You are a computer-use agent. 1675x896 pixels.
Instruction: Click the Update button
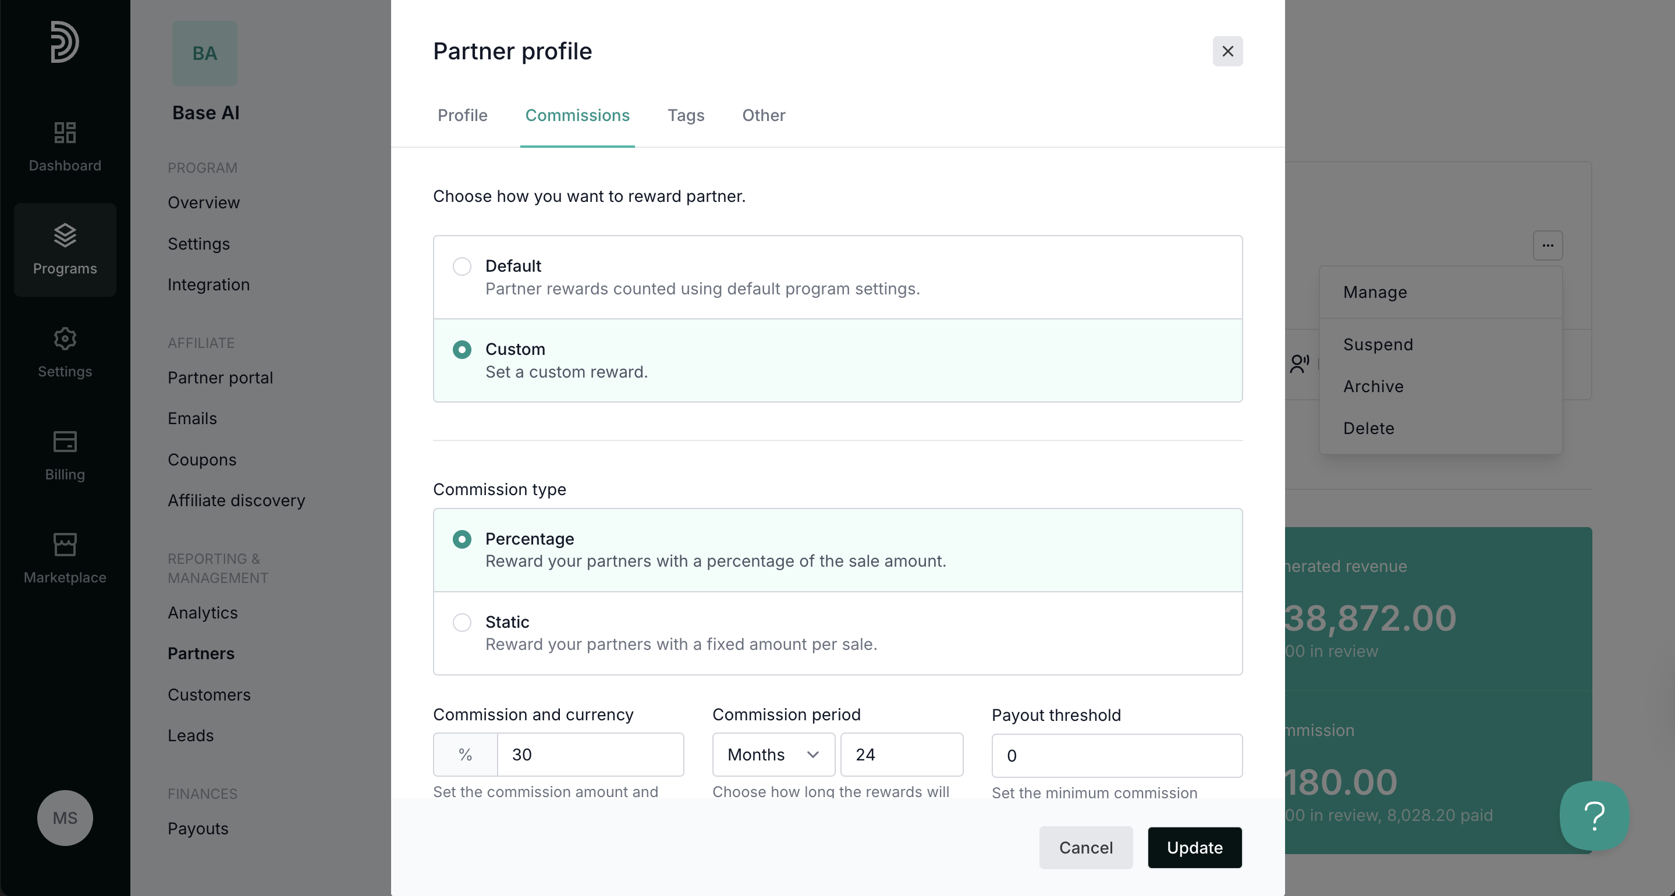[x=1194, y=847]
